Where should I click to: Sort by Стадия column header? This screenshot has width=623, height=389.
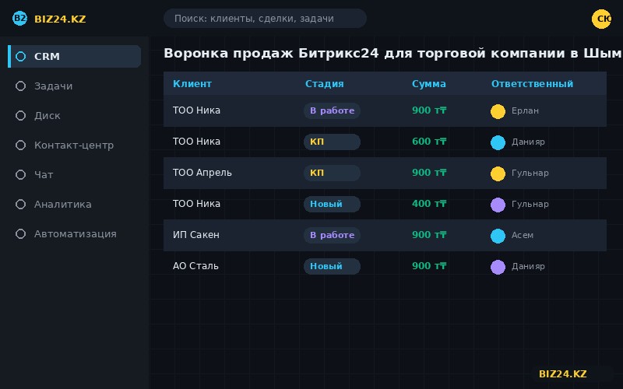324,84
